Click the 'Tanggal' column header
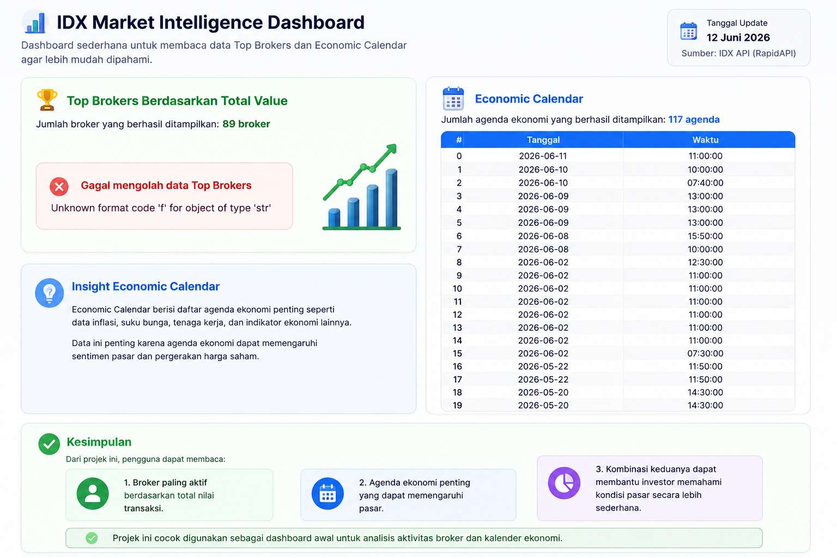837x558 pixels. (543, 140)
